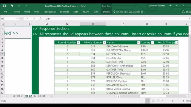191x107 pixels.
Task: Click the horizontal scrollbar right arrow
Action: 187,96
